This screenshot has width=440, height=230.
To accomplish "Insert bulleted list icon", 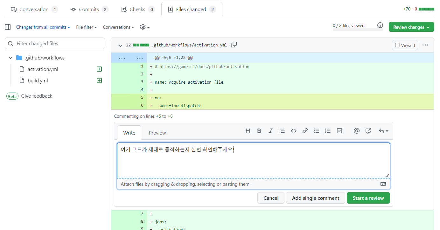I will point(317,131).
